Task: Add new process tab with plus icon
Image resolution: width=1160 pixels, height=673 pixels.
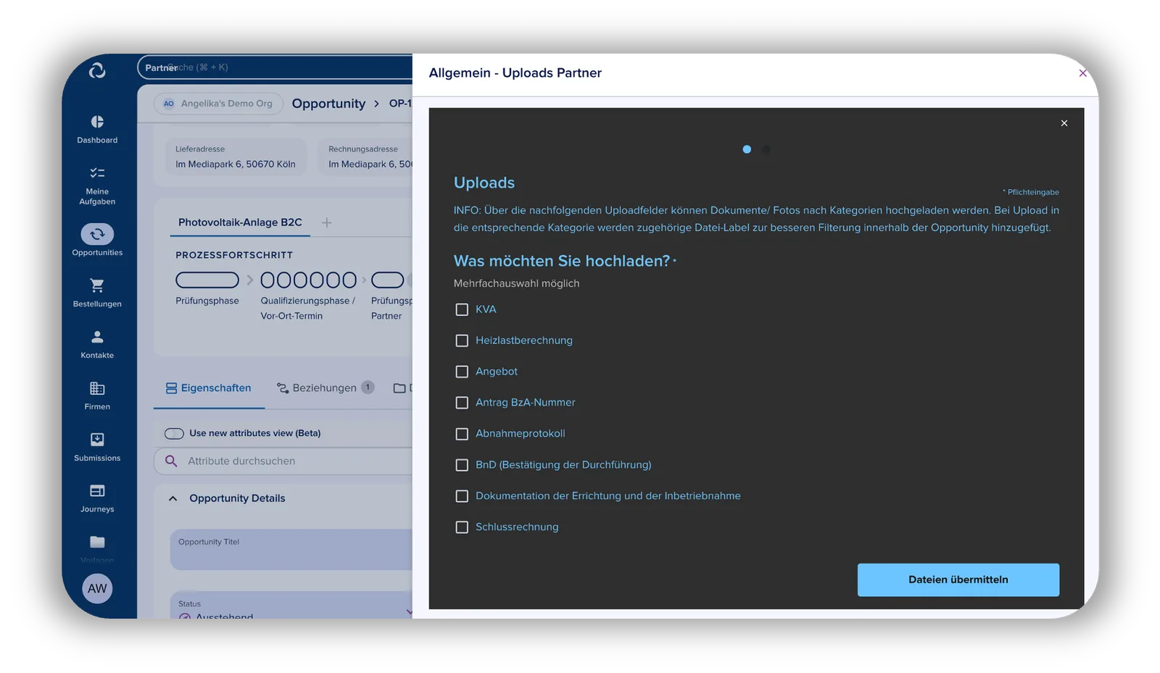Action: pyautogui.click(x=327, y=222)
